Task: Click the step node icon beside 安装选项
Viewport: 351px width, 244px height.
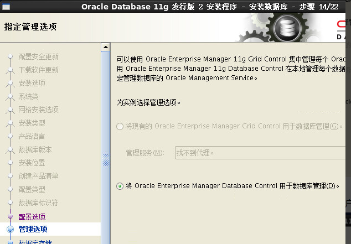Action: click(10, 83)
